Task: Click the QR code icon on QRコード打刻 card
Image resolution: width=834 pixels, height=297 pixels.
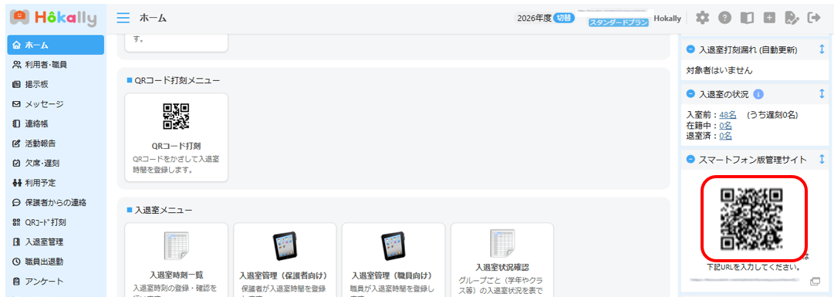Action: pos(176,116)
